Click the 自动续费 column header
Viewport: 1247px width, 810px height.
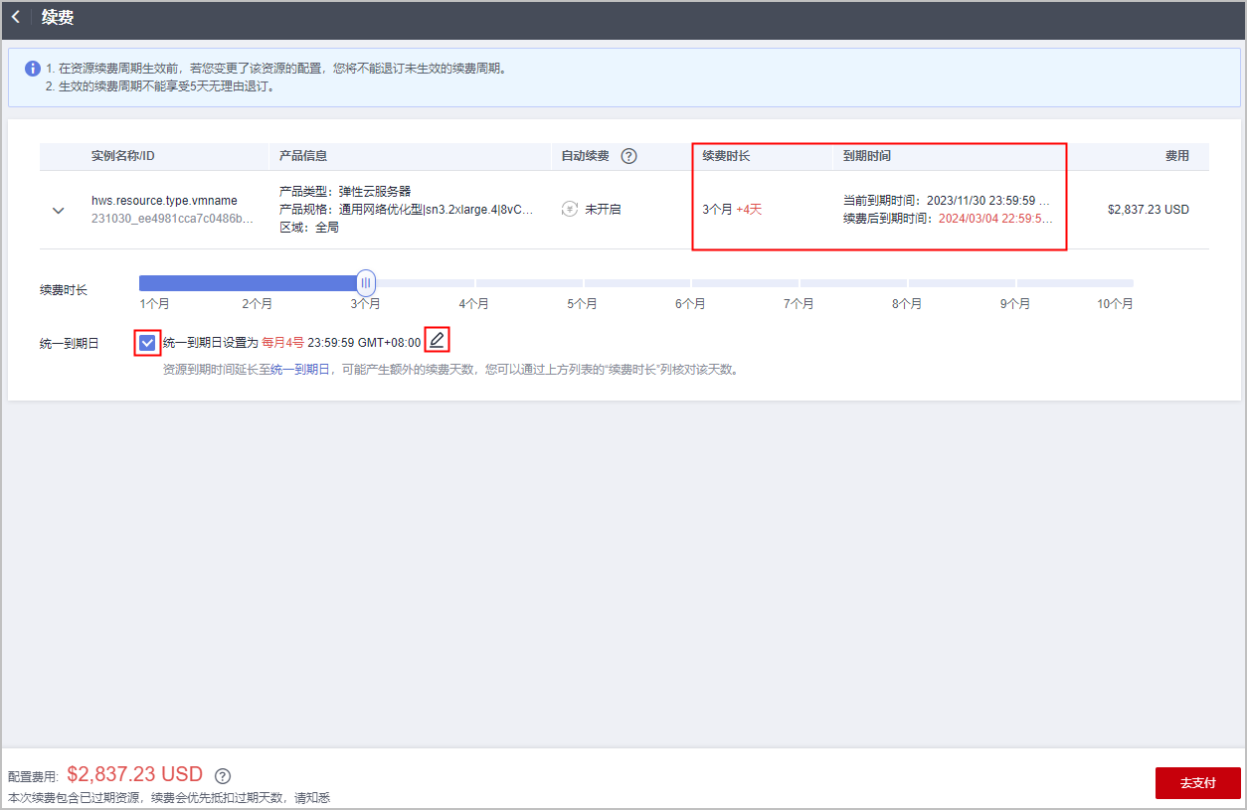point(586,156)
